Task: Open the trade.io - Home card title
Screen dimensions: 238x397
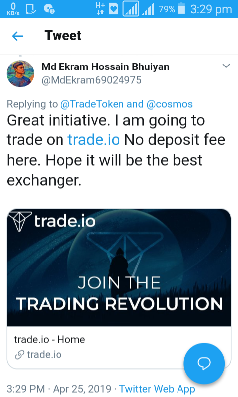Action: (x=50, y=339)
